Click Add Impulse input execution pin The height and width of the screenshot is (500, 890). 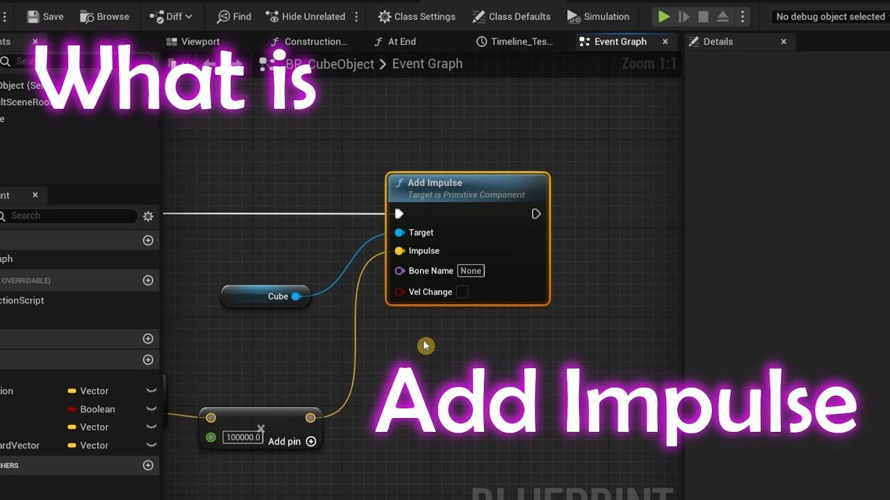(399, 214)
